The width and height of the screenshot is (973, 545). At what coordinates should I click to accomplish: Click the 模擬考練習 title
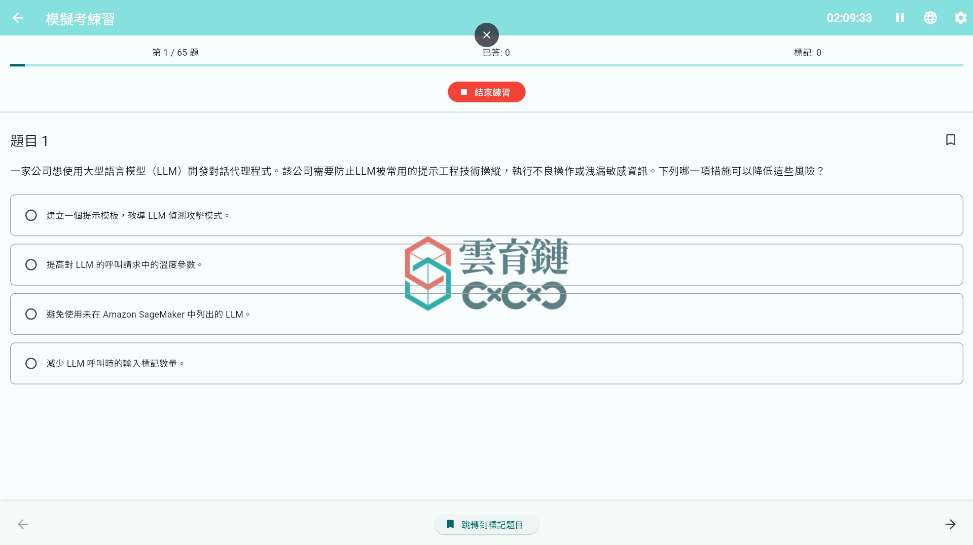click(x=80, y=18)
